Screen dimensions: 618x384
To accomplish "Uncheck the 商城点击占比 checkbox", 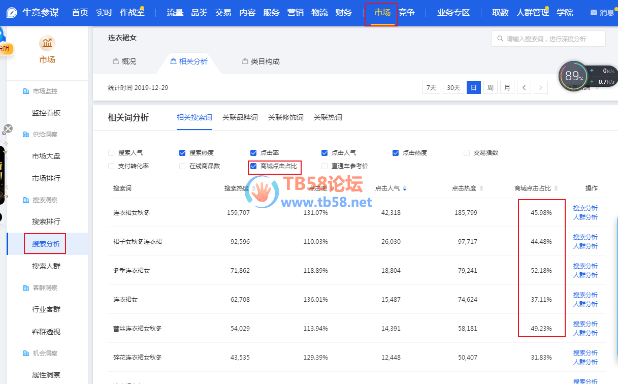I will pos(253,166).
